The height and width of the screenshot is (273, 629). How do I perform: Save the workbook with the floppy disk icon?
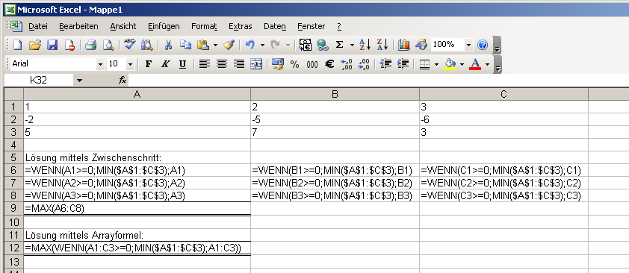coord(52,45)
